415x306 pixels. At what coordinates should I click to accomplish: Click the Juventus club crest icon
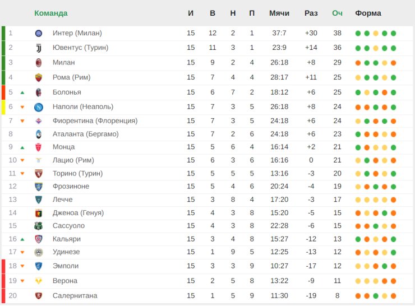click(39, 48)
